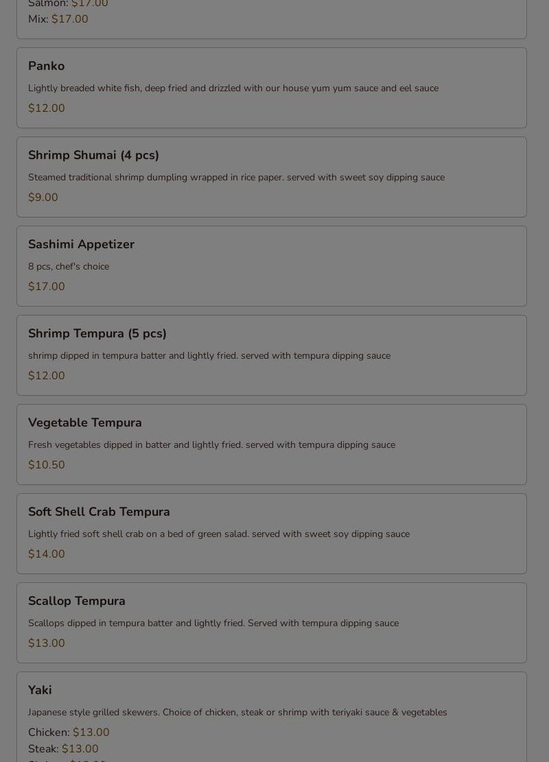Click the Sashimi Appetizer heading
The image size is (549, 762).
81,244
